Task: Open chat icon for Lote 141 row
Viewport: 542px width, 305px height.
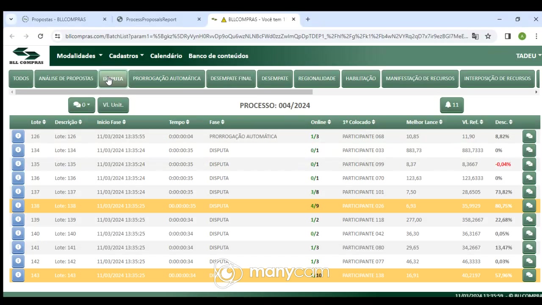Action: [529, 248]
